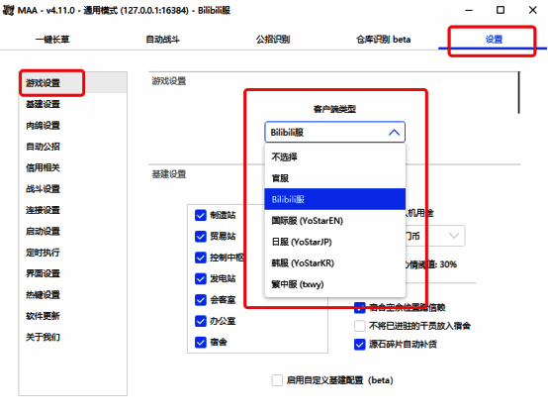The height and width of the screenshot is (415, 548).
Task: Open 基建设置 in the sidebar
Action: tap(72, 104)
